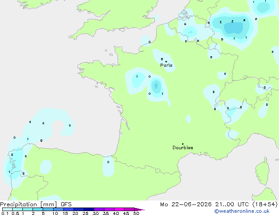Click the legend value label '0.1'
This screenshot has width=279, height=215.
(5, 213)
